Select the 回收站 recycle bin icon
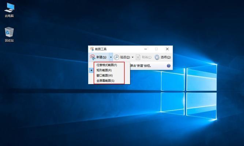This screenshot has height=146, width=244. [x=9, y=34]
